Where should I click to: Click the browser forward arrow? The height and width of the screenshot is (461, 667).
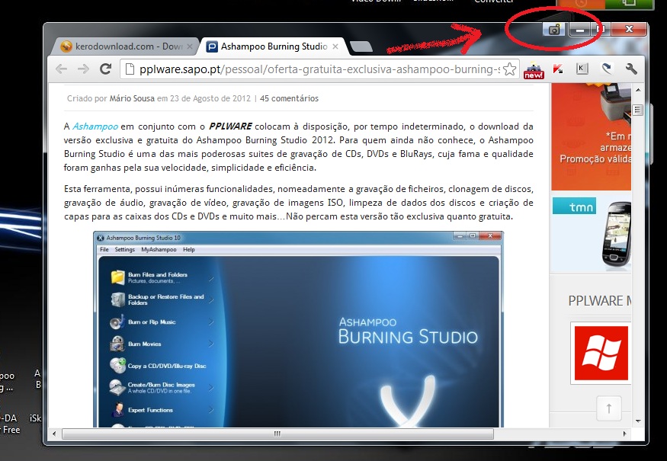click(83, 69)
